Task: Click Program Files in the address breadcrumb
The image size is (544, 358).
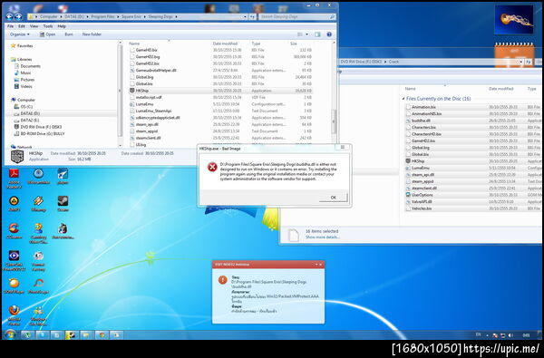Action: [103, 16]
